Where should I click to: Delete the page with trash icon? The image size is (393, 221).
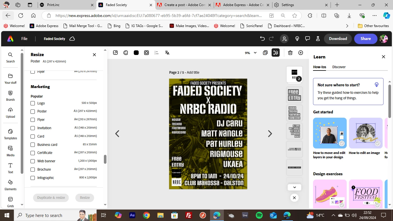tap(290, 53)
